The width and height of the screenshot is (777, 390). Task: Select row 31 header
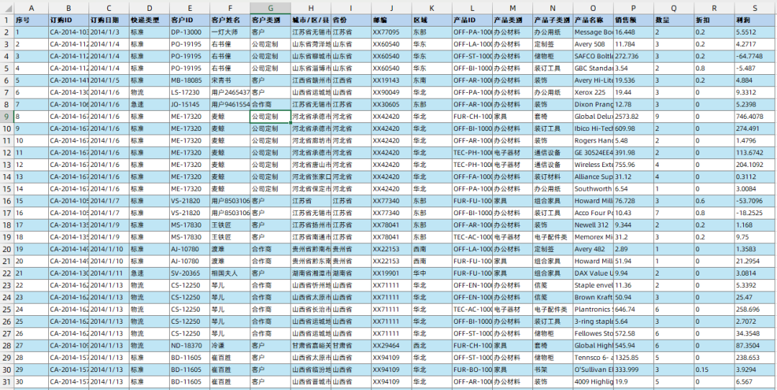point(7,381)
